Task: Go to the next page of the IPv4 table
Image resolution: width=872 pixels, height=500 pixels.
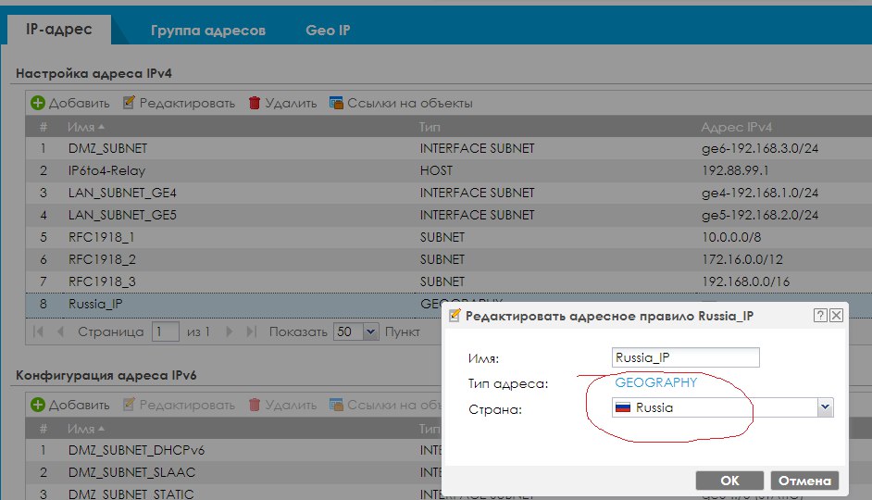Action: 230,332
